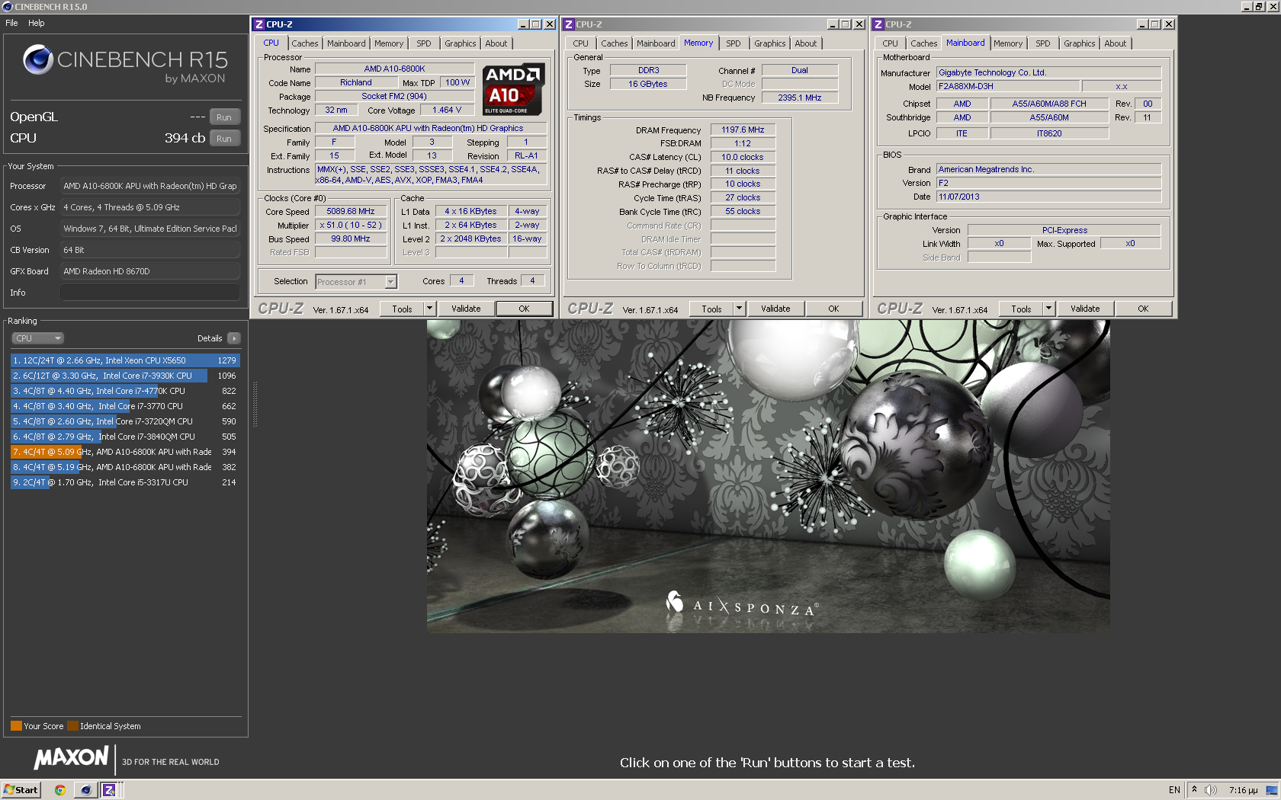This screenshot has width=1281, height=800.
Task: Run the CPU test
Action: pos(224,139)
